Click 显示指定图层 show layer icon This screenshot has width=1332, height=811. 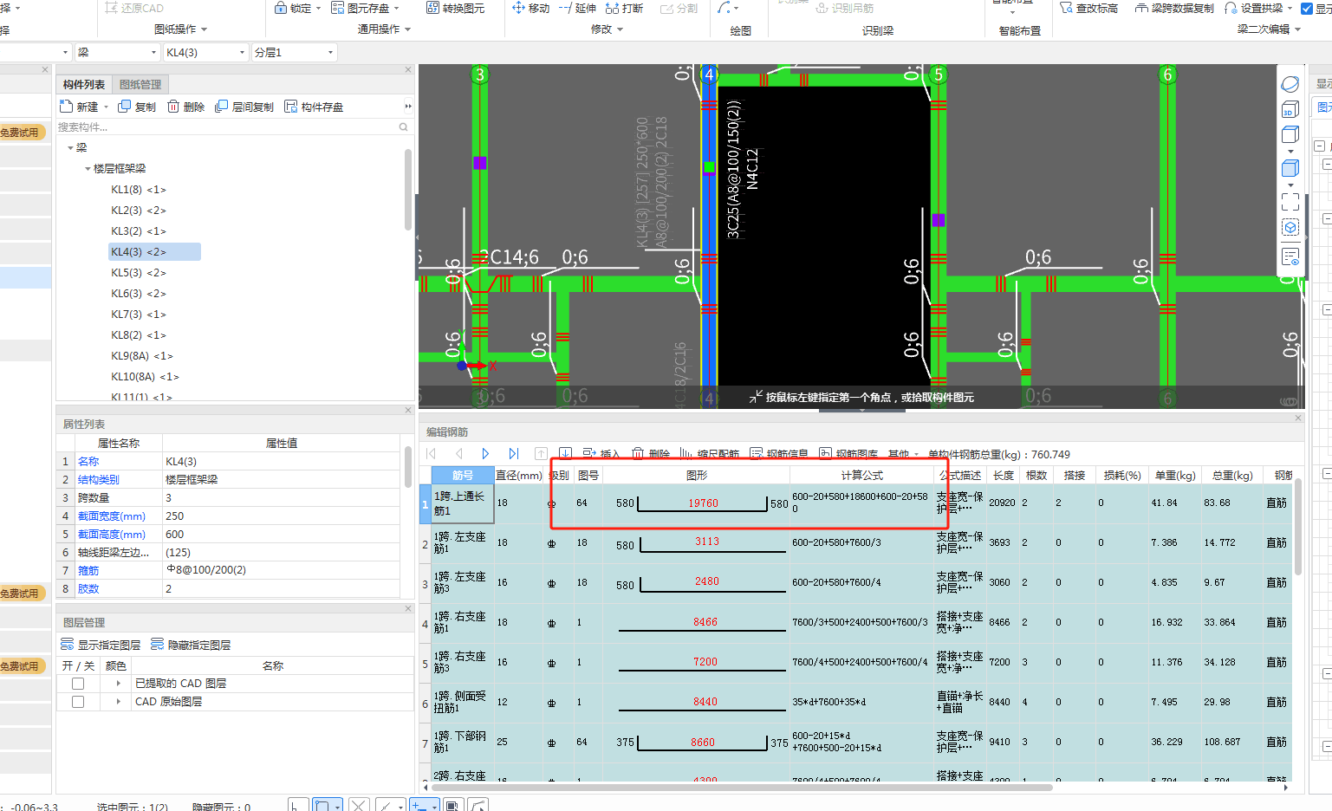tap(67, 645)
